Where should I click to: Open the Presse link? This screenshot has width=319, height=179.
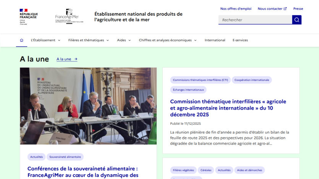(298, 9)
